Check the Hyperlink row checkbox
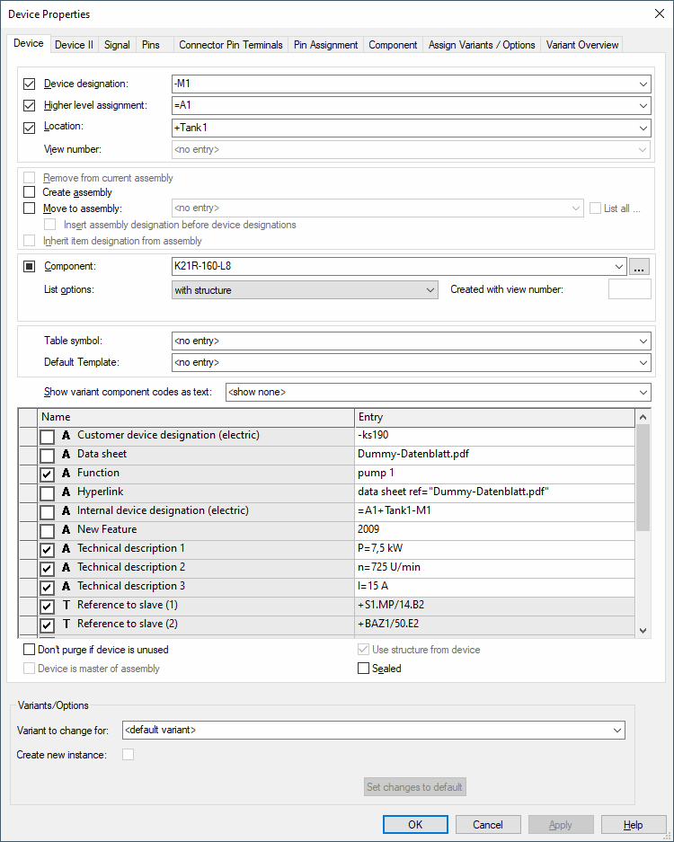 click(x=48, y=493)
